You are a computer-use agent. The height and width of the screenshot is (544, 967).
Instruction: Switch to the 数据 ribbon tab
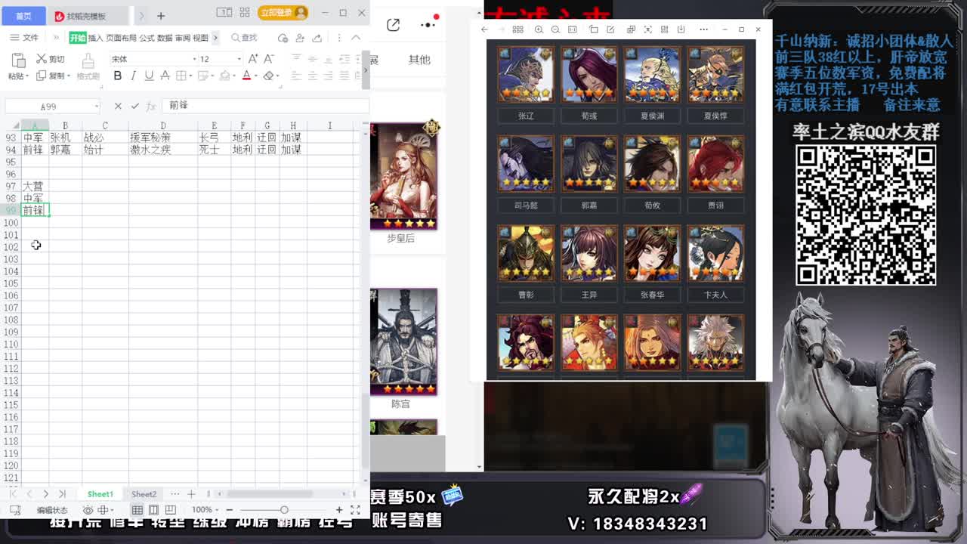click(x=165, y=38)
